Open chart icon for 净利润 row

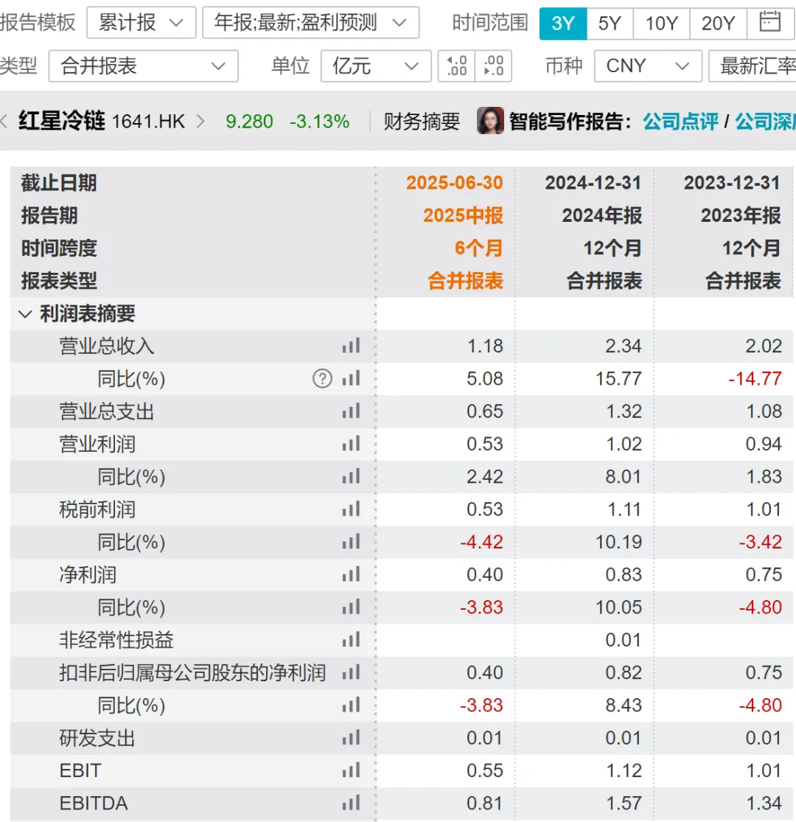pos(351,574)
